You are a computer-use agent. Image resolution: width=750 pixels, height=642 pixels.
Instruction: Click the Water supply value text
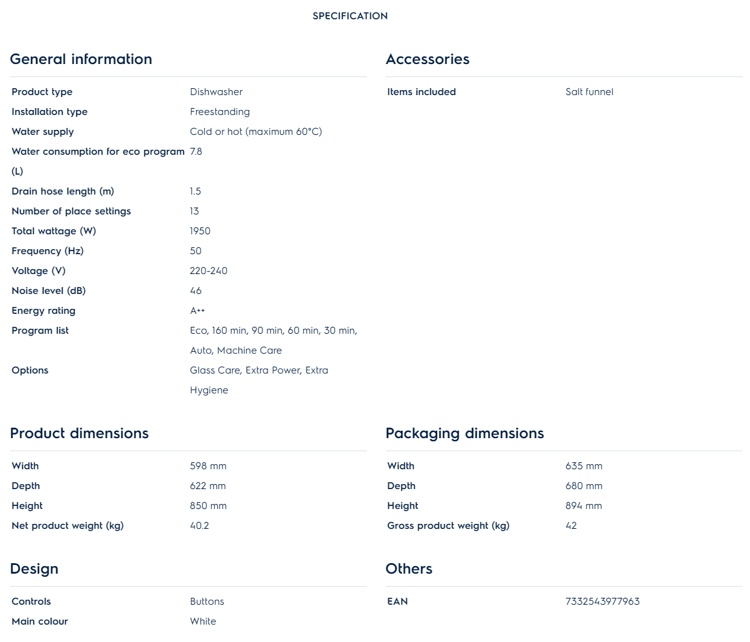pos(256,132)
